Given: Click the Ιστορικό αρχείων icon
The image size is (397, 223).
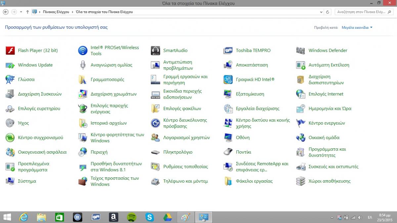Looking at the screenshot, I should [x=83, y=123].
